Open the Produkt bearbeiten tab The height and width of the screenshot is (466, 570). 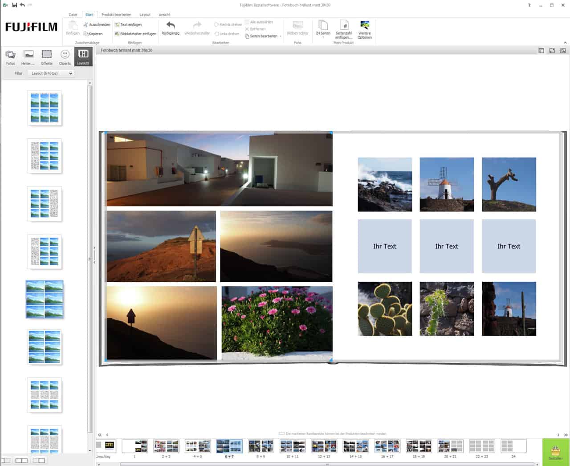(116, 15)
